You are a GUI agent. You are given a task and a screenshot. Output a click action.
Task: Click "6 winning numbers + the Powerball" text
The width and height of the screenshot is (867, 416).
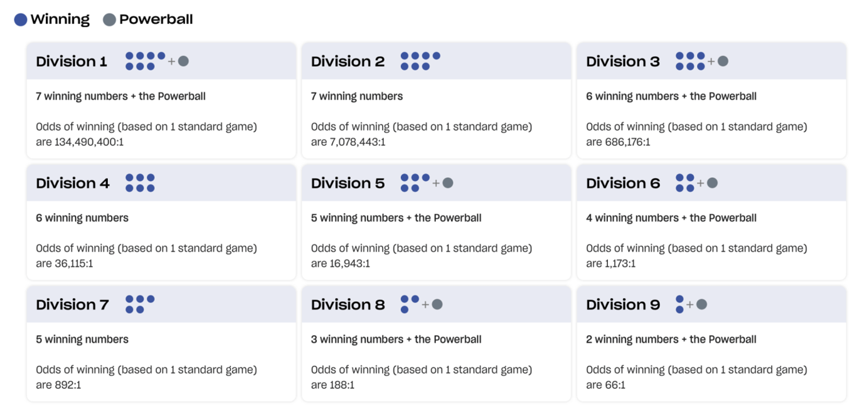click(671, 96)
